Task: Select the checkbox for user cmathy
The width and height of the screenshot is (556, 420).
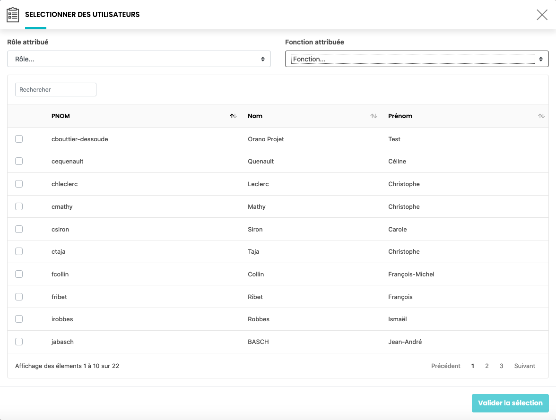Action: [x=19, y=206]
